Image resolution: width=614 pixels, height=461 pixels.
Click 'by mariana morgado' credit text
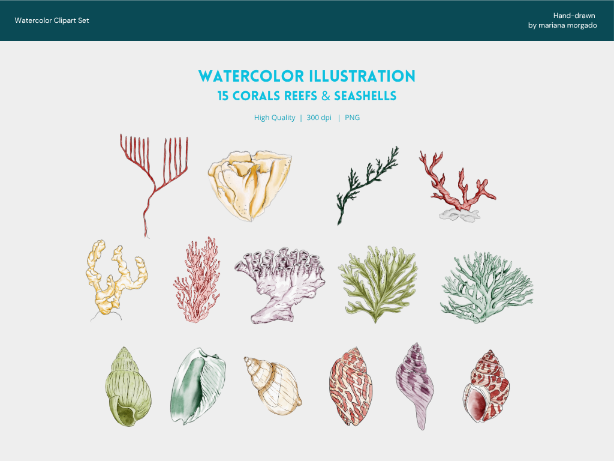pos(562,25)
